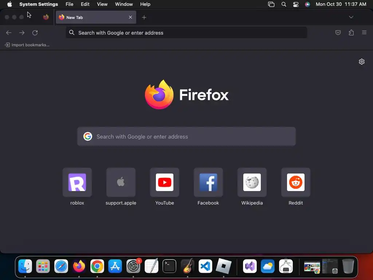Launch Google Chrome from the Dock
Image resolution: width=373 pixels, height=280 pixels.
(x=97, y=266)
